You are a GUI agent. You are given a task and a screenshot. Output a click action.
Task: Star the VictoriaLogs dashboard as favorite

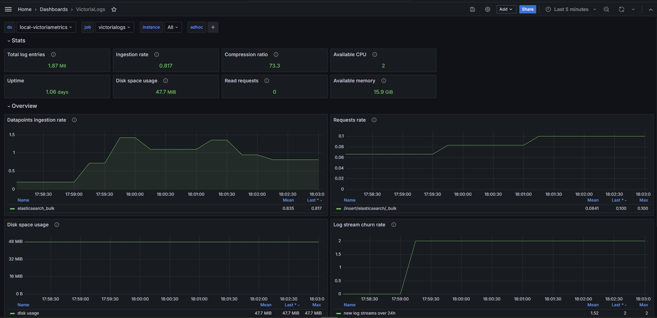114,9
